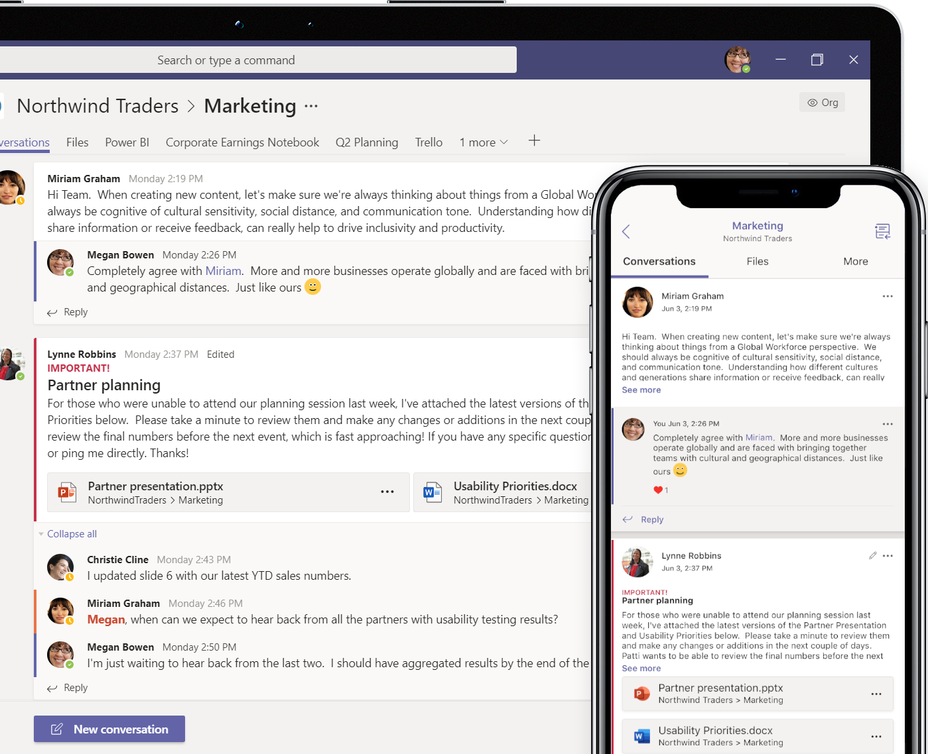Tap the edit pencil on Lynne Robbins' phone post
This screenshot has width=928, height=754.
872,556
